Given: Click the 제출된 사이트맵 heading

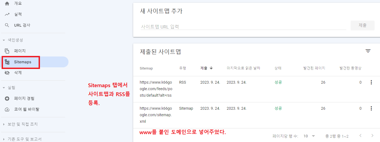Looking at the screenshot, I should pyautogui.click(x=160, y=52).
